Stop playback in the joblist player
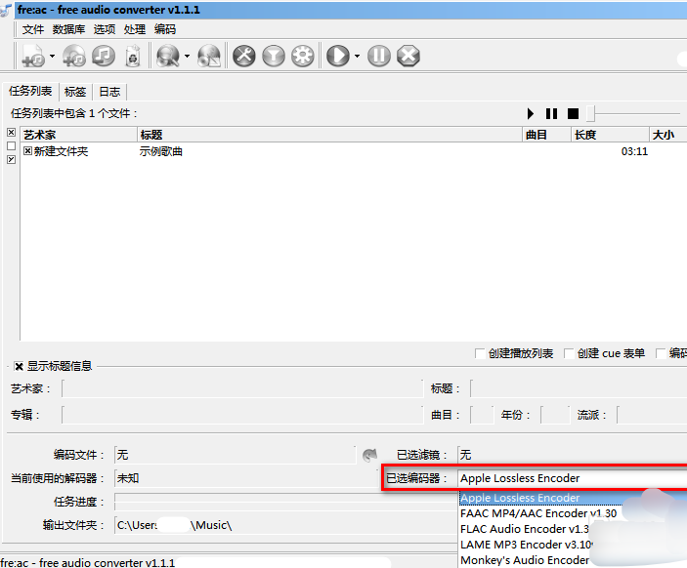Viewport: 687px width, 568px height. click(573, 114)
